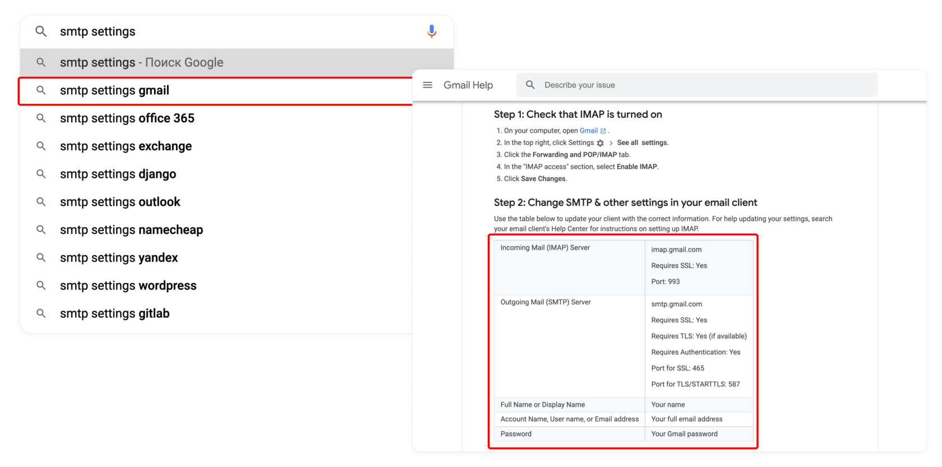Viewport: 942px width, 467px height.
Task: Select suggestion 'smtp settings django'
Action: click(216, 174)
